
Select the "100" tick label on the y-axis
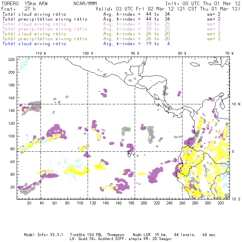(x=11, y=136)
